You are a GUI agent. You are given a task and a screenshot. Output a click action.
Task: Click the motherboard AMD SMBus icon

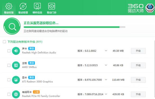(x=16, y=65)
